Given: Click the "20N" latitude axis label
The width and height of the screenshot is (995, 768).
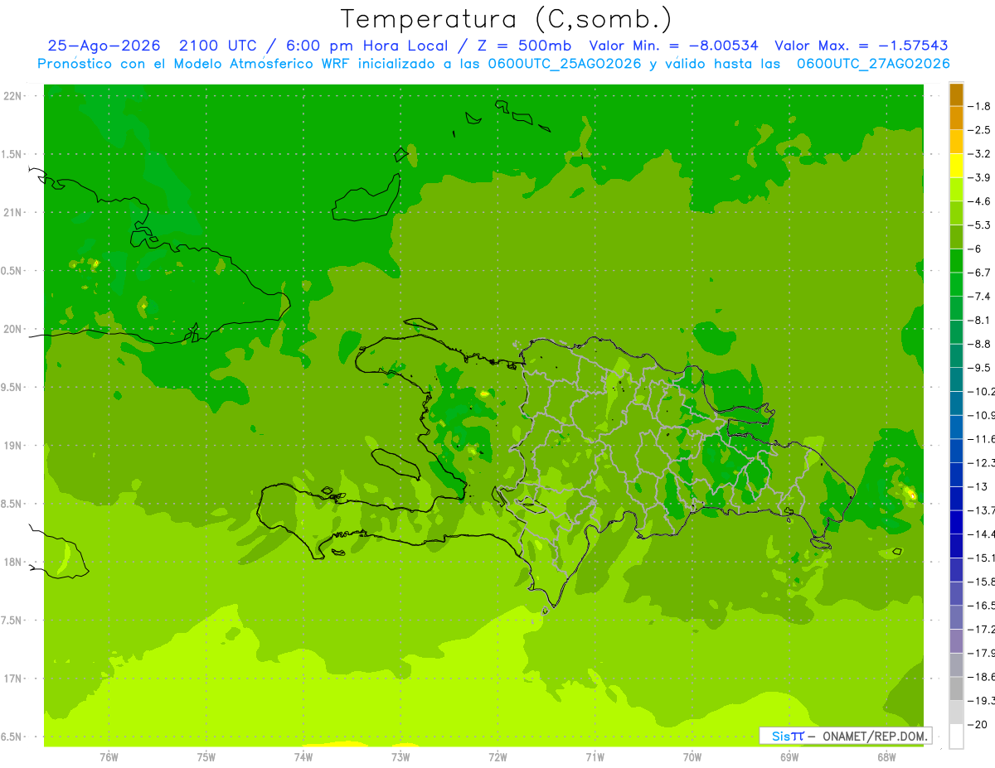Looking at the screenshot, I should [12, 329].
